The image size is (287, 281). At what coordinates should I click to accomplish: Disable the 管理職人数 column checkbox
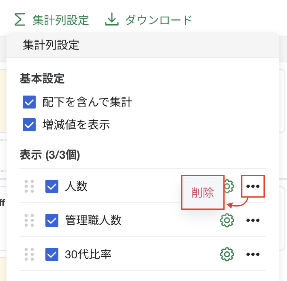(x=52, y=220)
